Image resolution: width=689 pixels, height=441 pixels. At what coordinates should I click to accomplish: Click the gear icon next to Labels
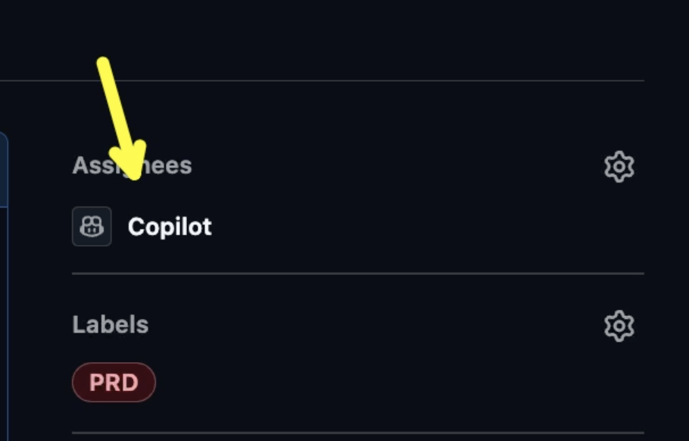619,326
